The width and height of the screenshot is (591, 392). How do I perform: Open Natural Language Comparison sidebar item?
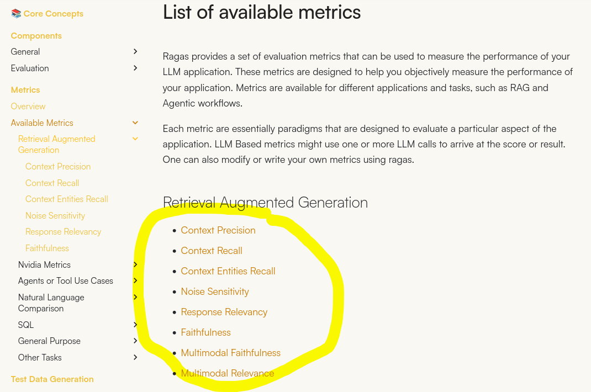[x=51, y=303]
